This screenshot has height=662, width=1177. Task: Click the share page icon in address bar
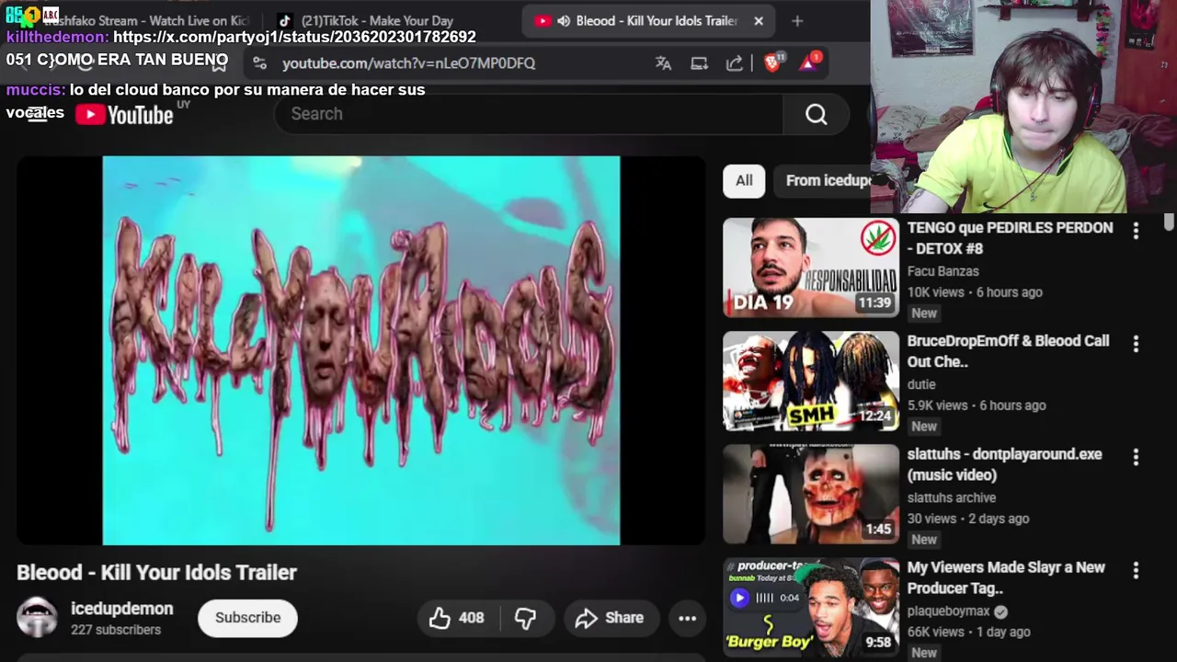[x=734, y=63]
